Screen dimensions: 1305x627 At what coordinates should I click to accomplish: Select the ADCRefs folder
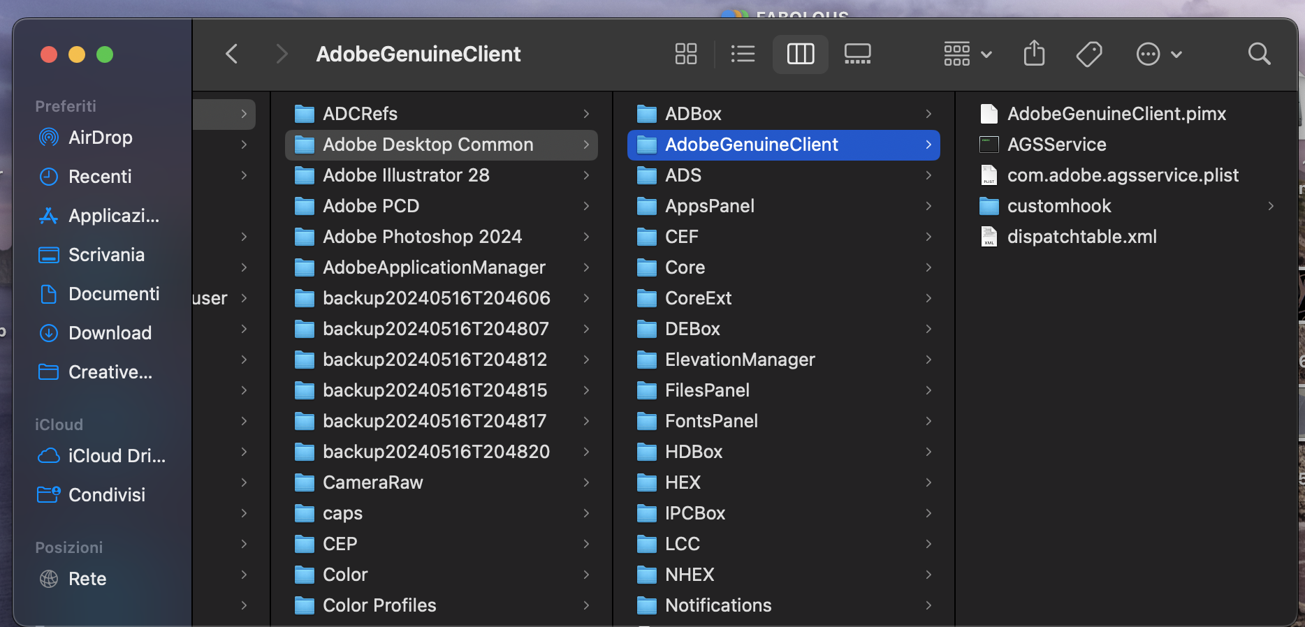[x=442, y=114]
